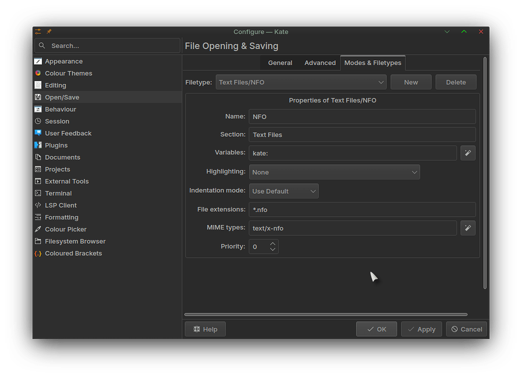This screenshot has width=522, height=377.
Task: Open the Plugins settings section
Action: click(x=55, y=145)
